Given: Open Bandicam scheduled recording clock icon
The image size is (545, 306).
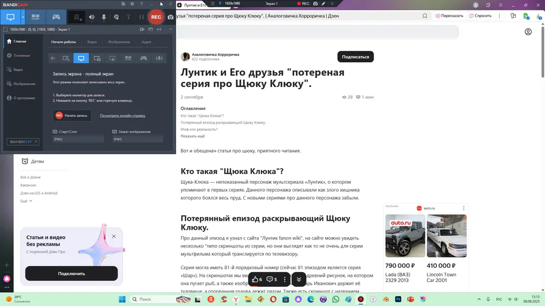Looking at the screenshot, I should (x=133, y=4).
